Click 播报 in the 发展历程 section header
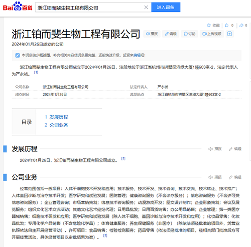The width and height of the screenshot is (251, 247). pos(215,149)
